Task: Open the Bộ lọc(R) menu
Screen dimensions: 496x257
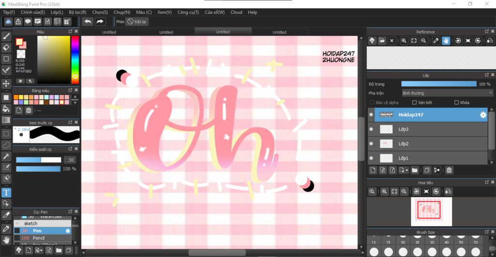Action: (x=77, y=12)
